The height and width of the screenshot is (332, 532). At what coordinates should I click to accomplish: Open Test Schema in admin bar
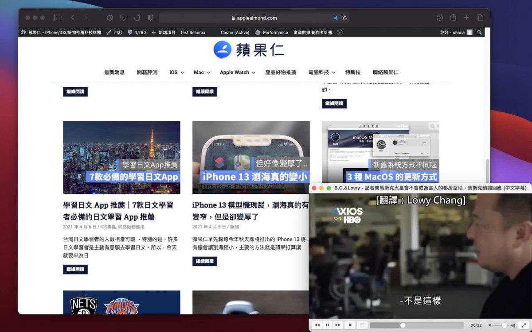192,32
